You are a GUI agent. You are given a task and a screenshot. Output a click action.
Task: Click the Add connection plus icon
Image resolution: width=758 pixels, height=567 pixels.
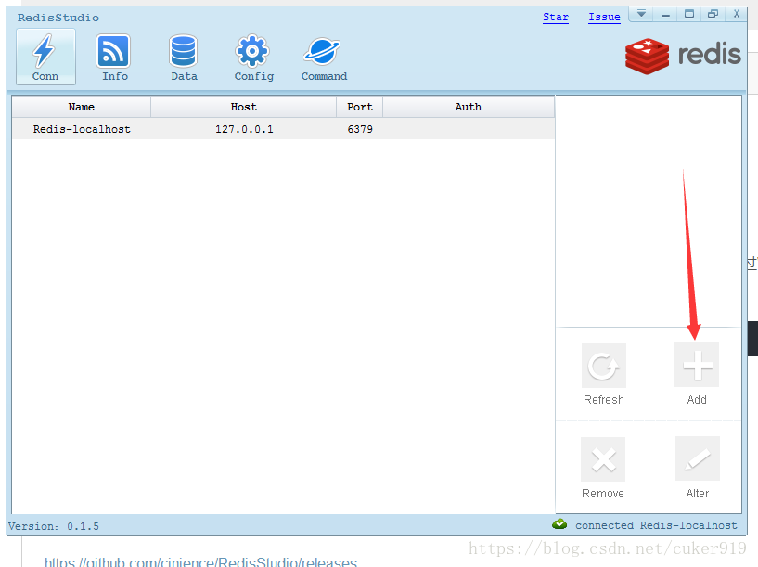[697, 365]
